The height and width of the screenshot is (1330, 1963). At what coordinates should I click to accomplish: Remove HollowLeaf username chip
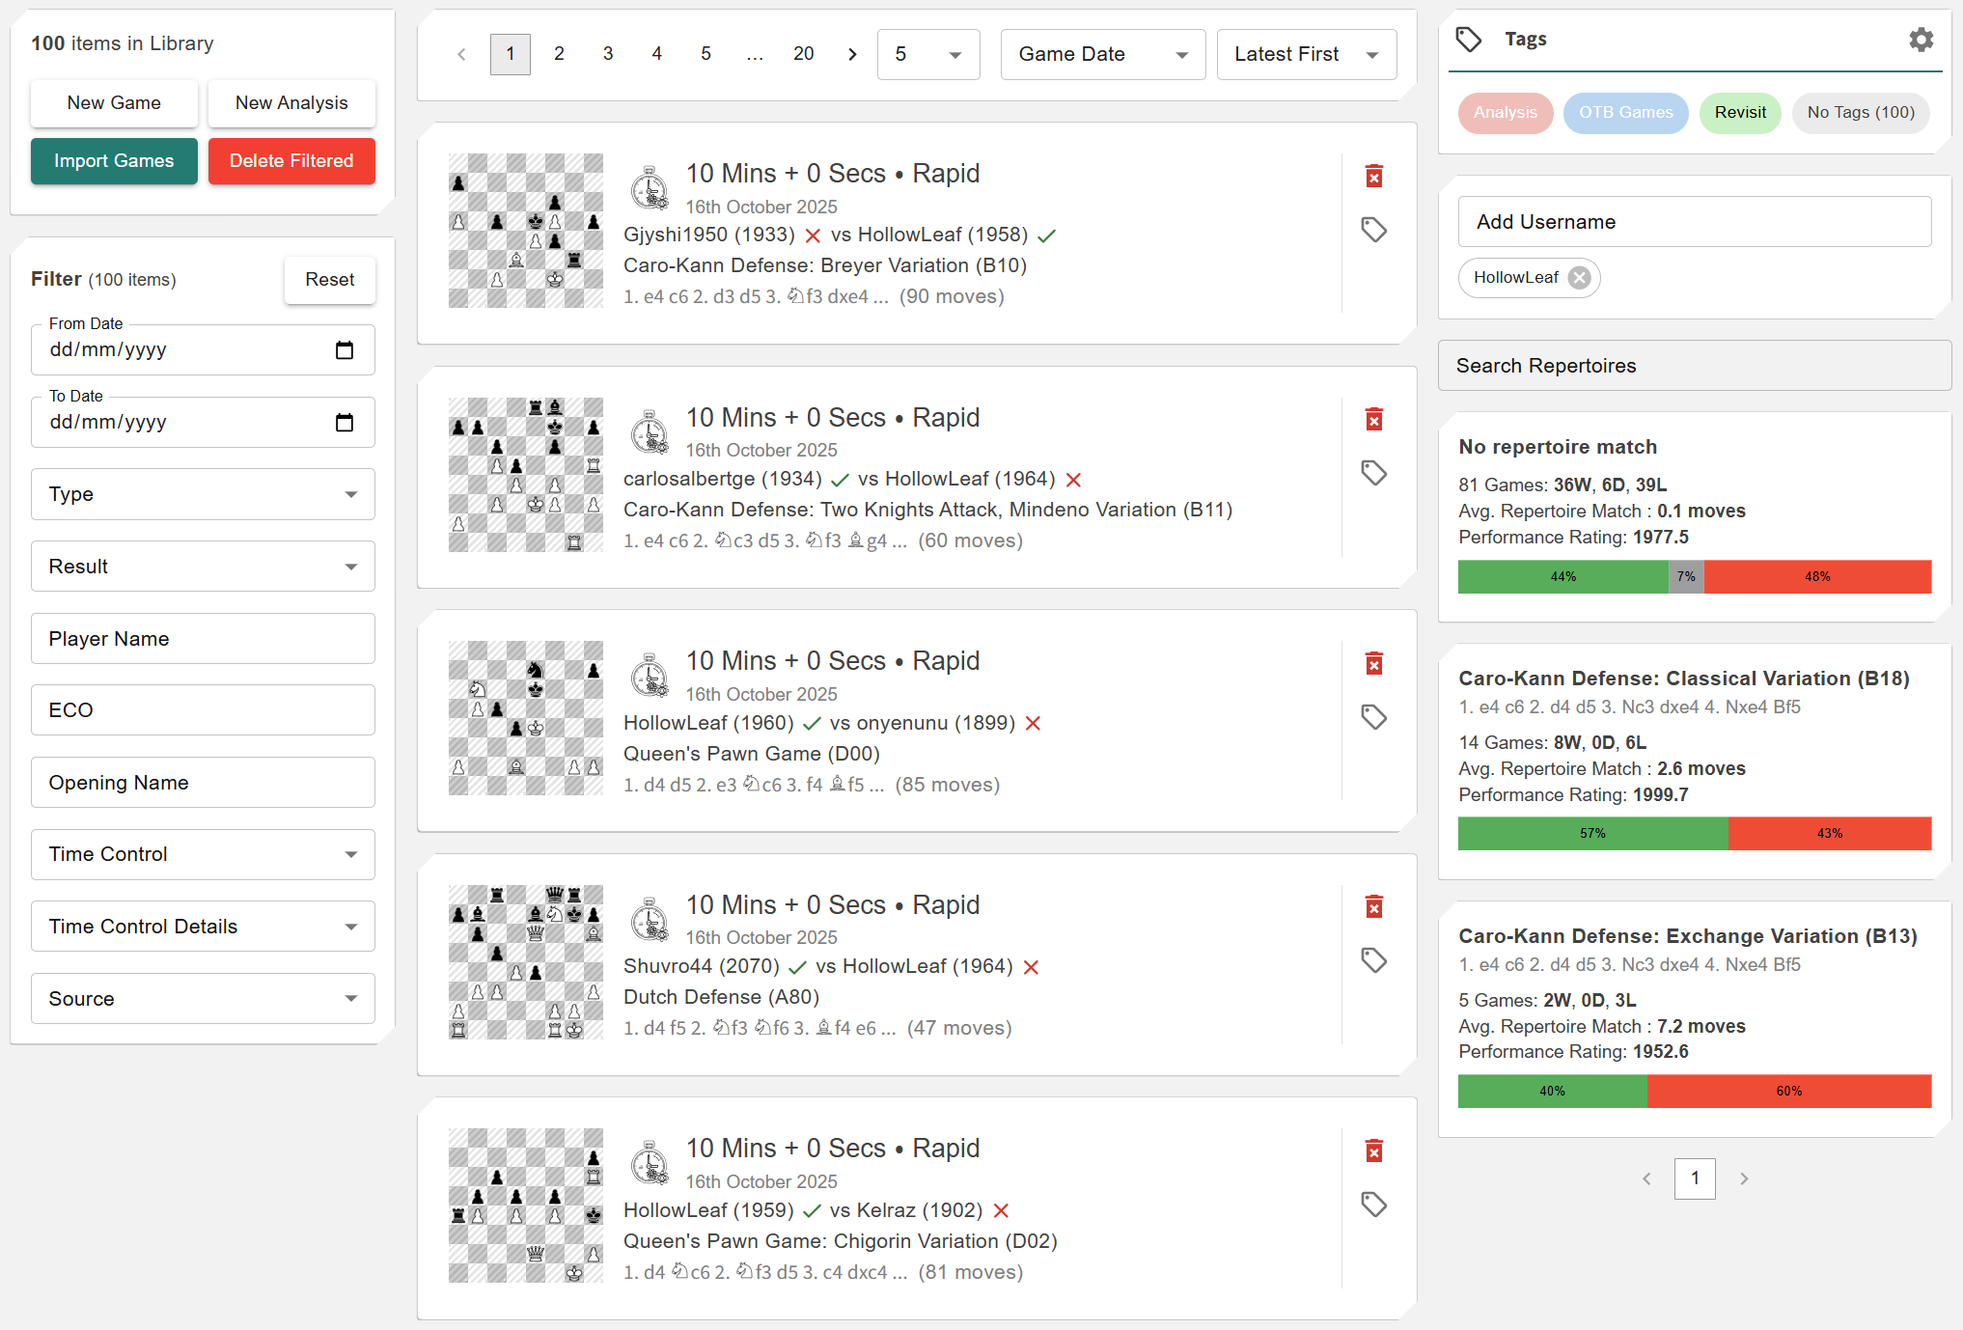(x=1579, y=278)
